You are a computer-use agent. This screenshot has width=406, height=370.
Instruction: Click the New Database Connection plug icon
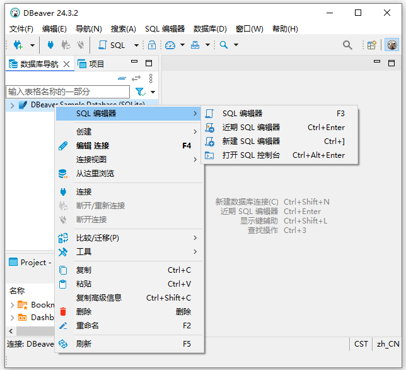(18, 45)
